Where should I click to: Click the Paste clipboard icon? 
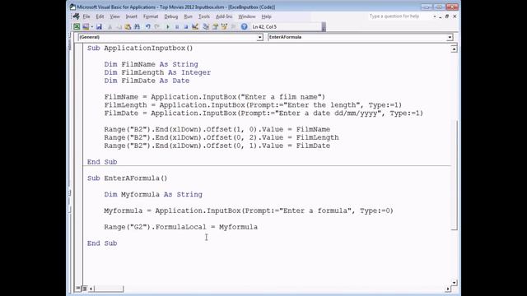(128, 27)
